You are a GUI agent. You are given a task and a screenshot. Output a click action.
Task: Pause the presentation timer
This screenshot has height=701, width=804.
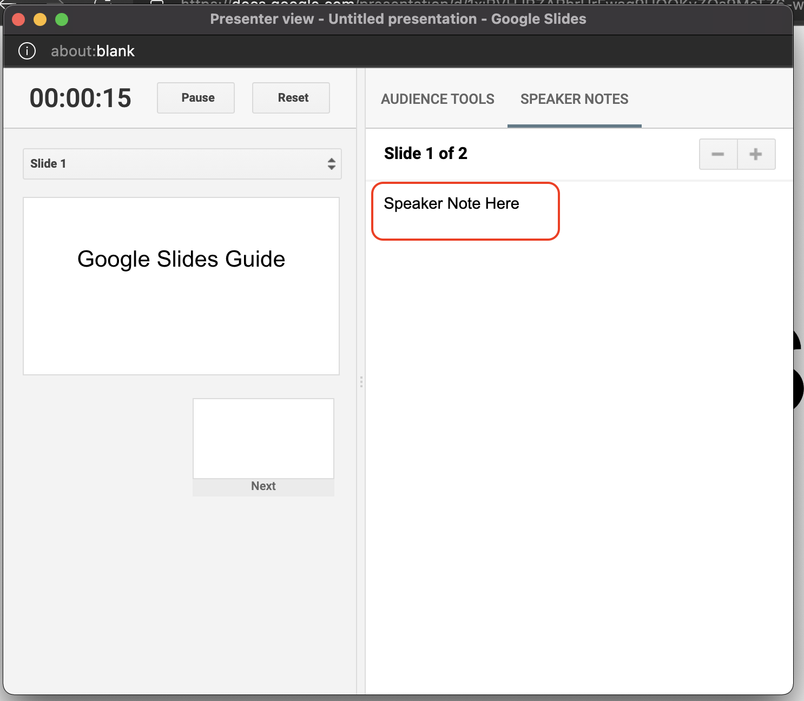point(195,98)
